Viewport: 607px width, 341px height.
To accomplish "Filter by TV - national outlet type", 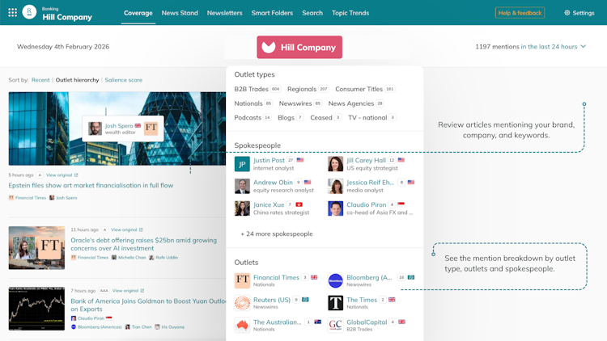I will pyautogui.click(x=371, y=117).
